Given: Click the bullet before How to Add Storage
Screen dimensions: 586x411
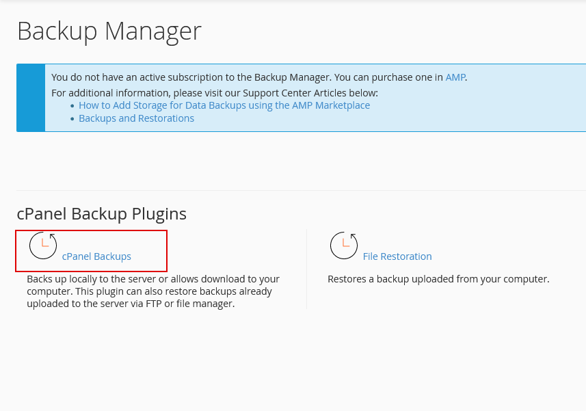Looking at the screenshot, I should tap(72, 106).
